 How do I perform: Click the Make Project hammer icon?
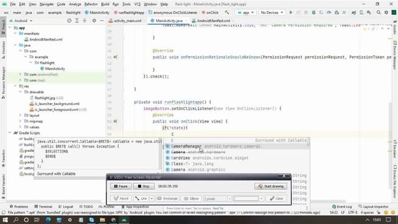(x=226, y=12)
